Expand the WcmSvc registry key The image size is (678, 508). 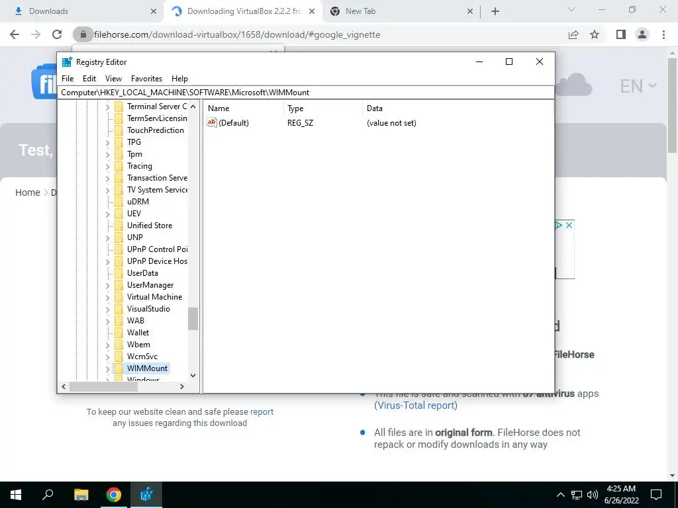click(108, 357)
